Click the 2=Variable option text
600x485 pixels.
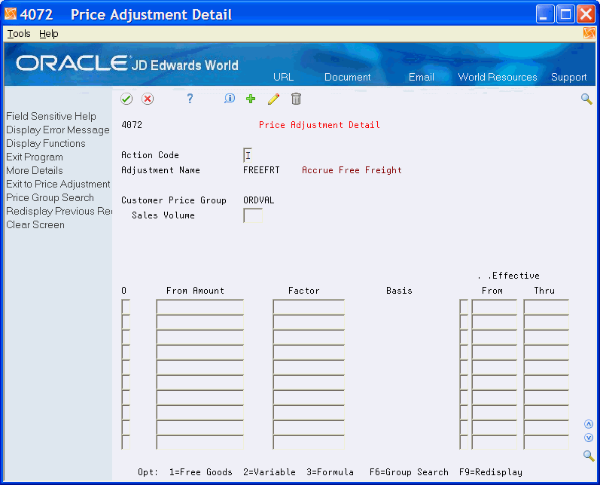tap(270, 472)
